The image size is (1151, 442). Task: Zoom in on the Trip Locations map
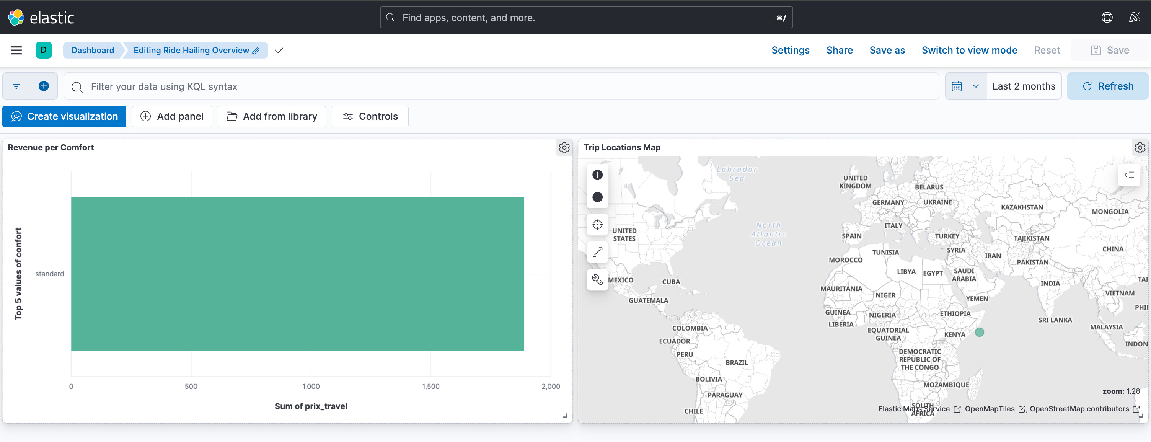tap(597, 175)
